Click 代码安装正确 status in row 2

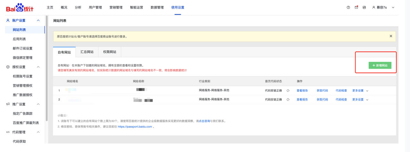tap(274, 100)
